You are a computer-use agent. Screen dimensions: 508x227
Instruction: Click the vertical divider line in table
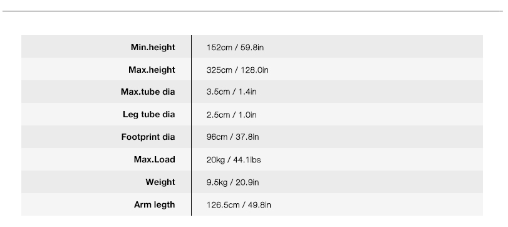tap(191, 125)
